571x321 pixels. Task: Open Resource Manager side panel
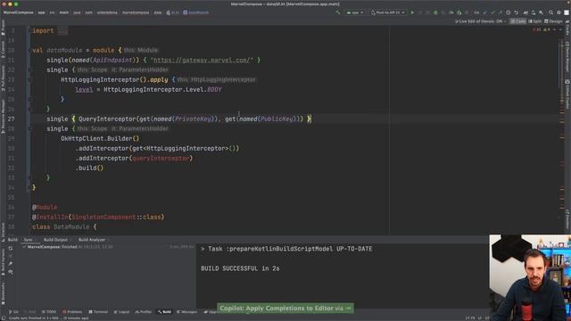click(x=4, y=117)
